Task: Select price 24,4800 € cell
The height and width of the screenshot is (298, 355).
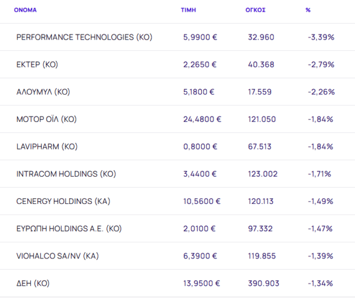Action: (202, 119)
